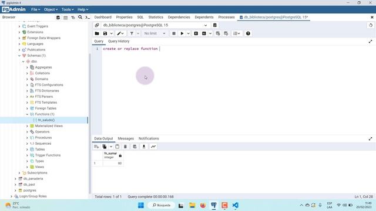
Task: Expand the db_panaderia database
Action: (16, 179)
